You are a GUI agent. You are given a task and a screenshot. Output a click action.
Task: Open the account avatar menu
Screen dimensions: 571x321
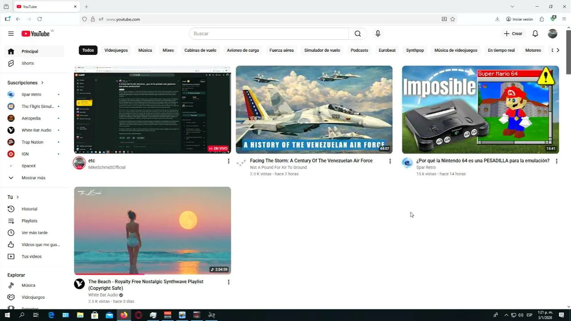coord(552,33)
